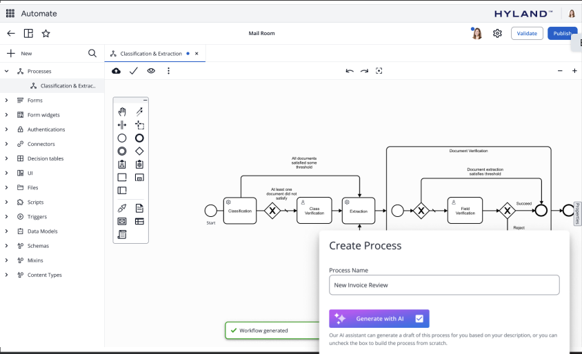Click the undo arrow in toolbar
This screenshot has height=354, width=582.
tap(350, 71)
